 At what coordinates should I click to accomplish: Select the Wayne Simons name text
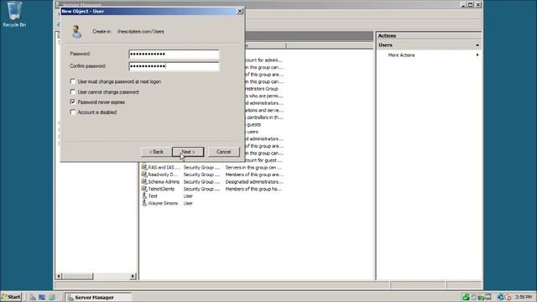(x=163, y=203)
